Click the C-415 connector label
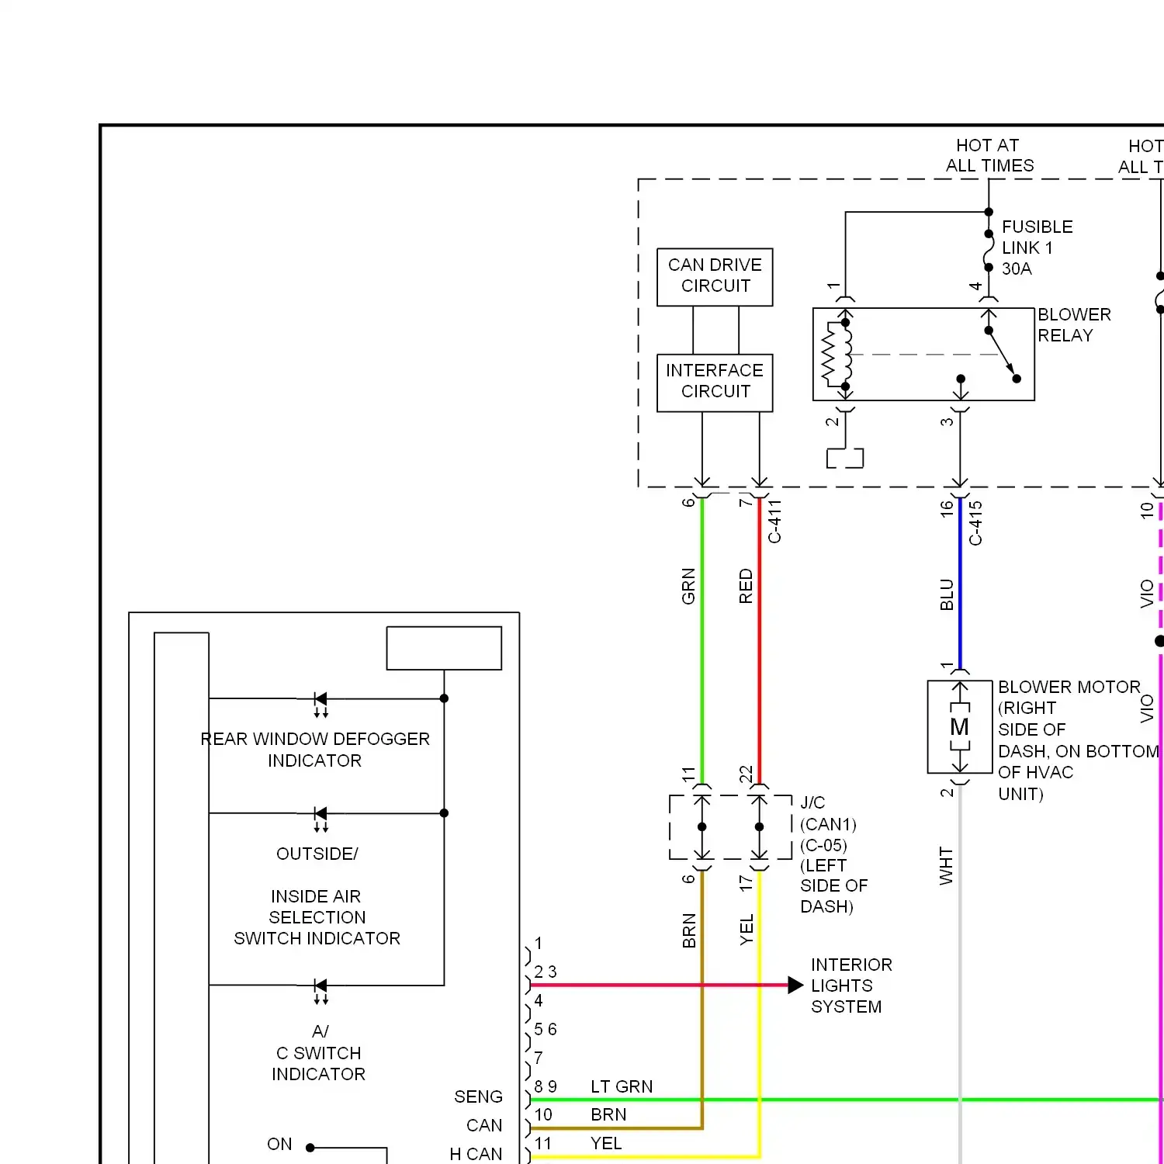The height and width of the screenshot is (1164, 1164). [x=975, y=523]
